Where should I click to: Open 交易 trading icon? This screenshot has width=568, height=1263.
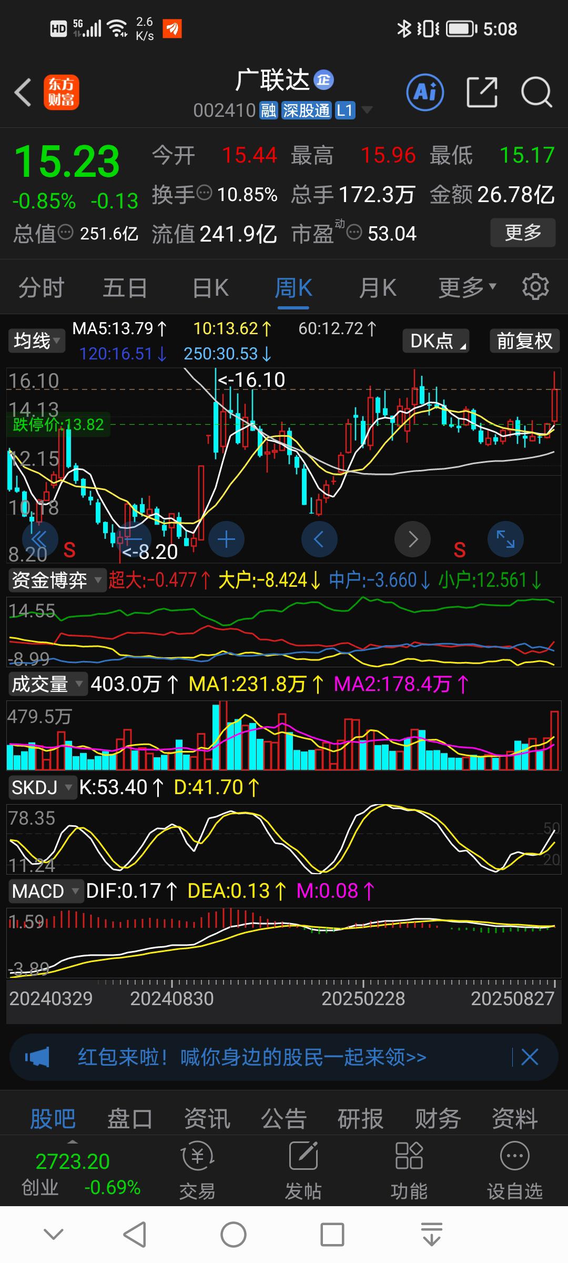pyautogui.click(x=197, y=1171)
